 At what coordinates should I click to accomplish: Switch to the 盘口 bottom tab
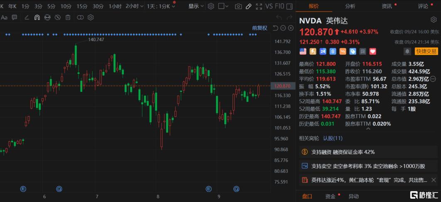pos(307,196)
